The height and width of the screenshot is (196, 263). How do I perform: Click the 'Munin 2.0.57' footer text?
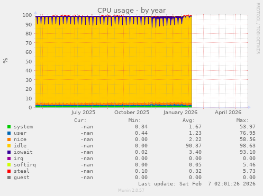tap(131, 190)
